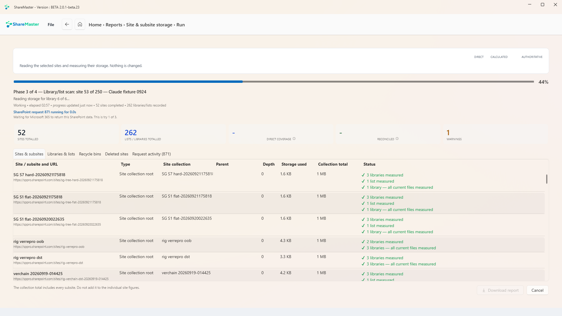562x316 pixels.
Task: Click the Direct Coverage label
Action: (279, 139)
